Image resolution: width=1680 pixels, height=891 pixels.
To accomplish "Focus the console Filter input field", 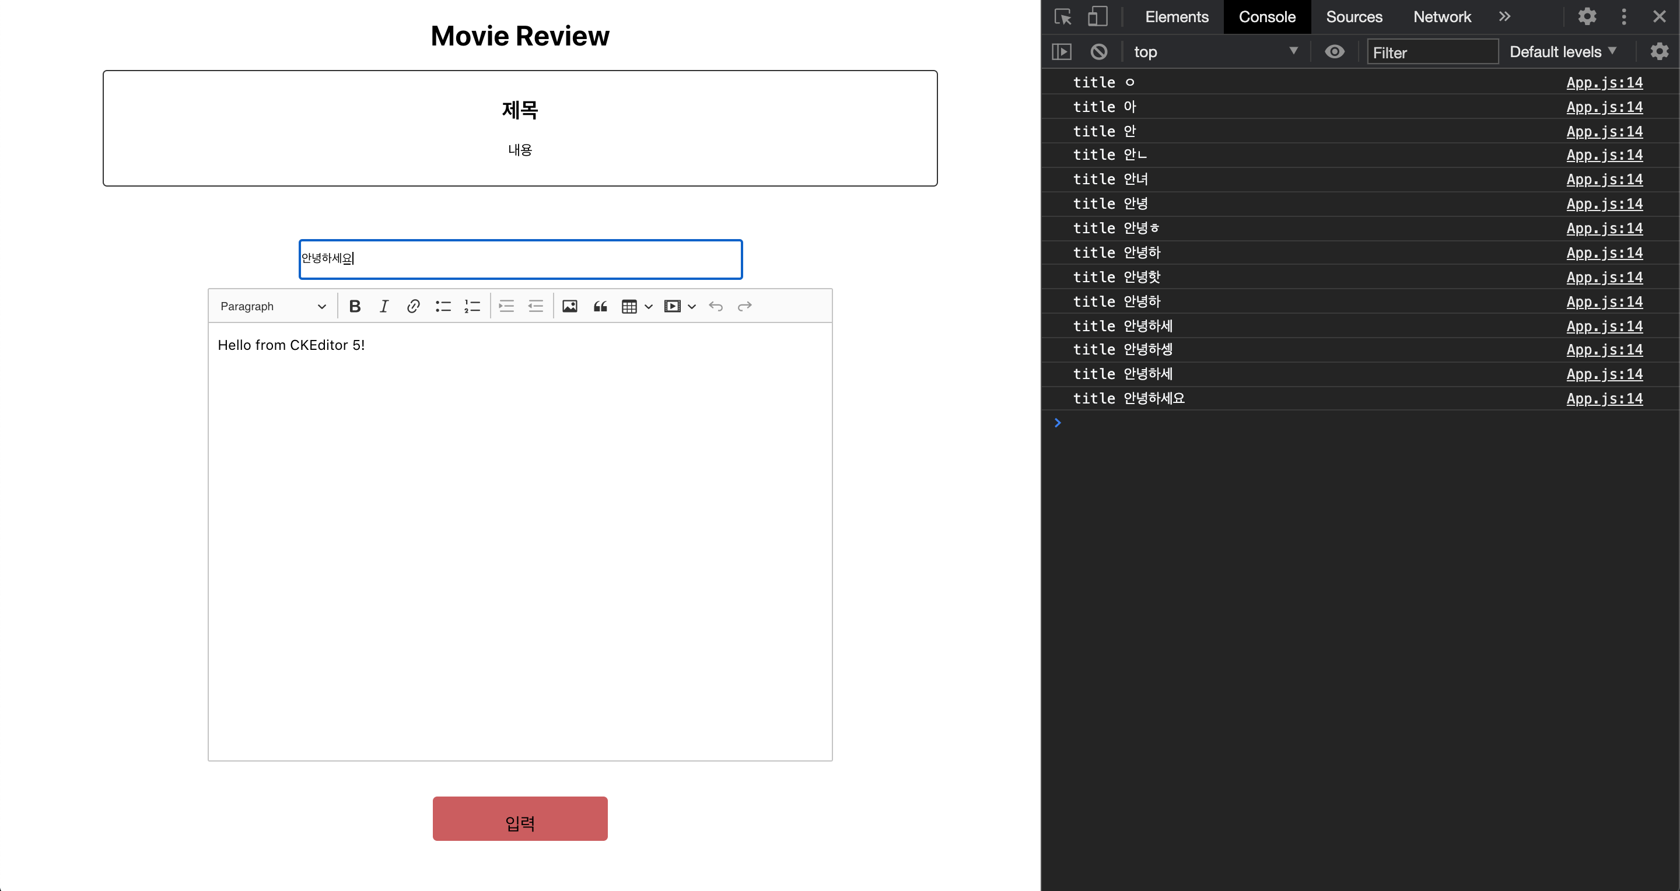I will point(1431,52).
